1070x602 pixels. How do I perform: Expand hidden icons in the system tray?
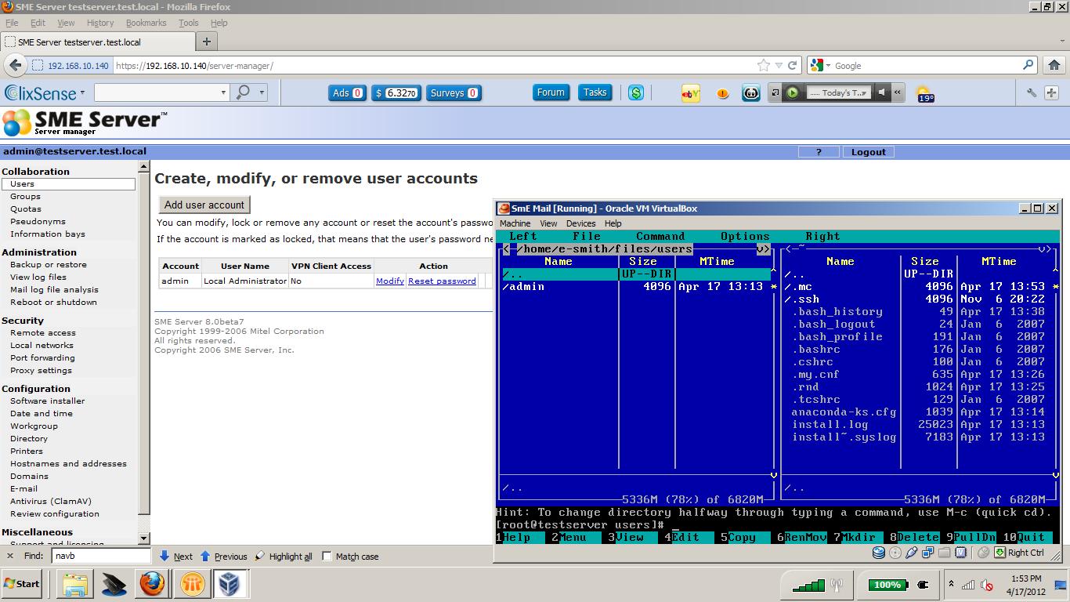[x=952, y=584]
